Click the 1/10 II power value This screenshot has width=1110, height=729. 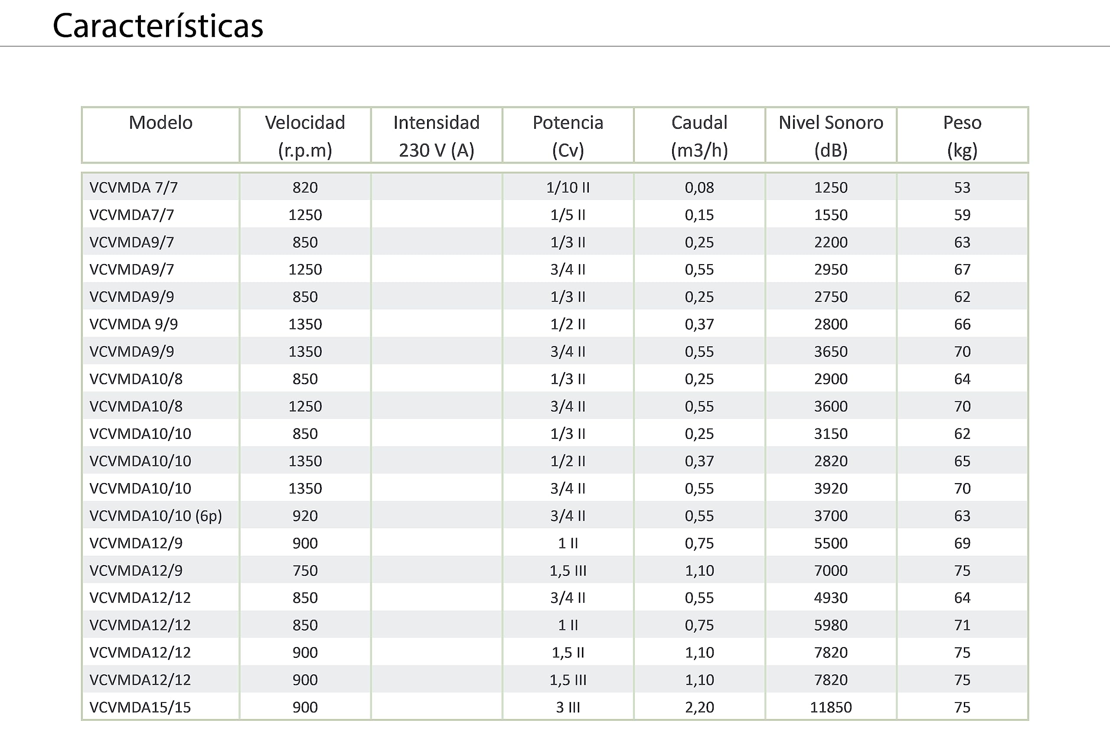[568, 187]
